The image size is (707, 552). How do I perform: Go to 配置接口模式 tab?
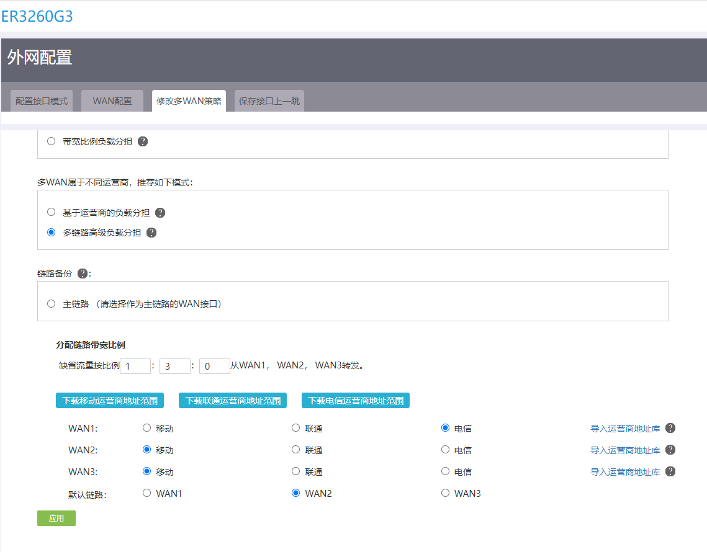[x=42, y=101]
